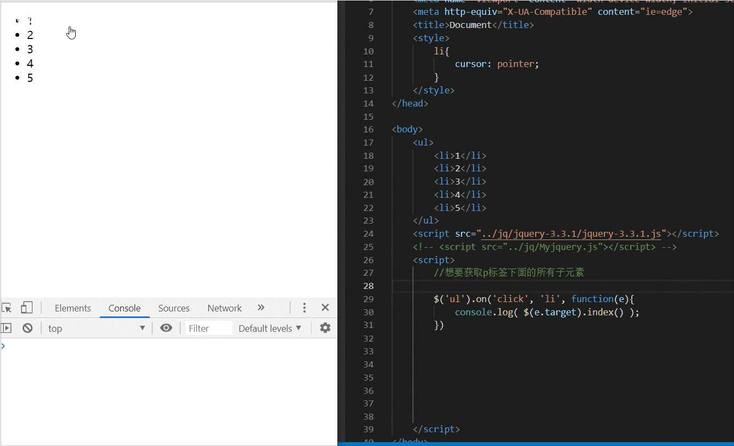Screen dimensions: 734x446
Task: Close the DevTools panel
Action: pos(325,308)
